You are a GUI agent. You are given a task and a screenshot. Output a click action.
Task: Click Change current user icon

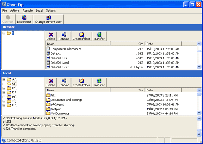click(48, 18)
